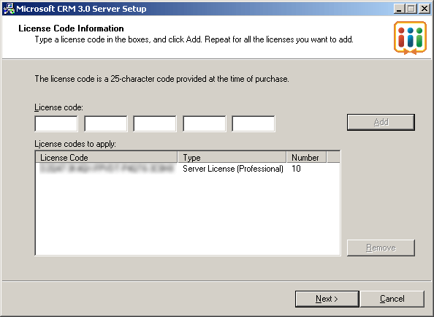Click the Microsoft CRM people logo icon
434x317 pixels.
[410, 38]
